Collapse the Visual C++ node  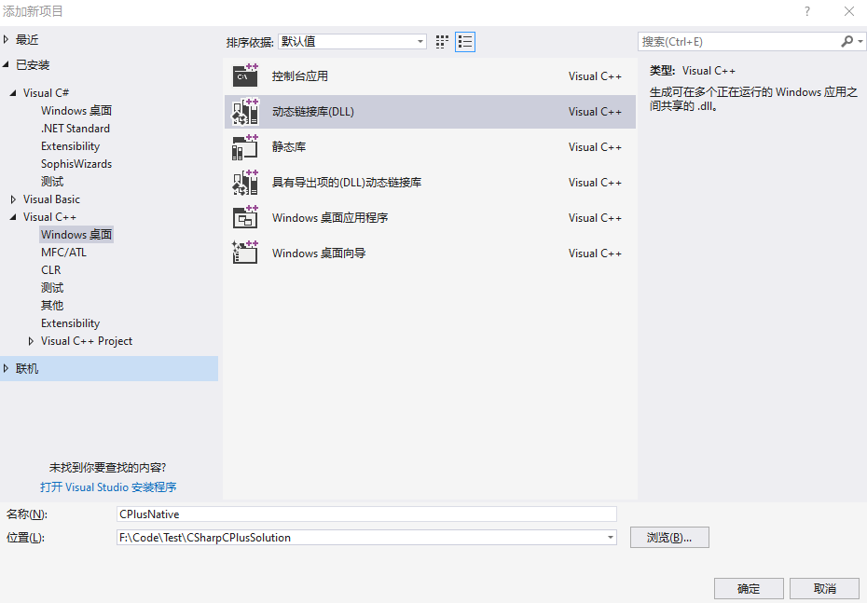tap(13, 216)
